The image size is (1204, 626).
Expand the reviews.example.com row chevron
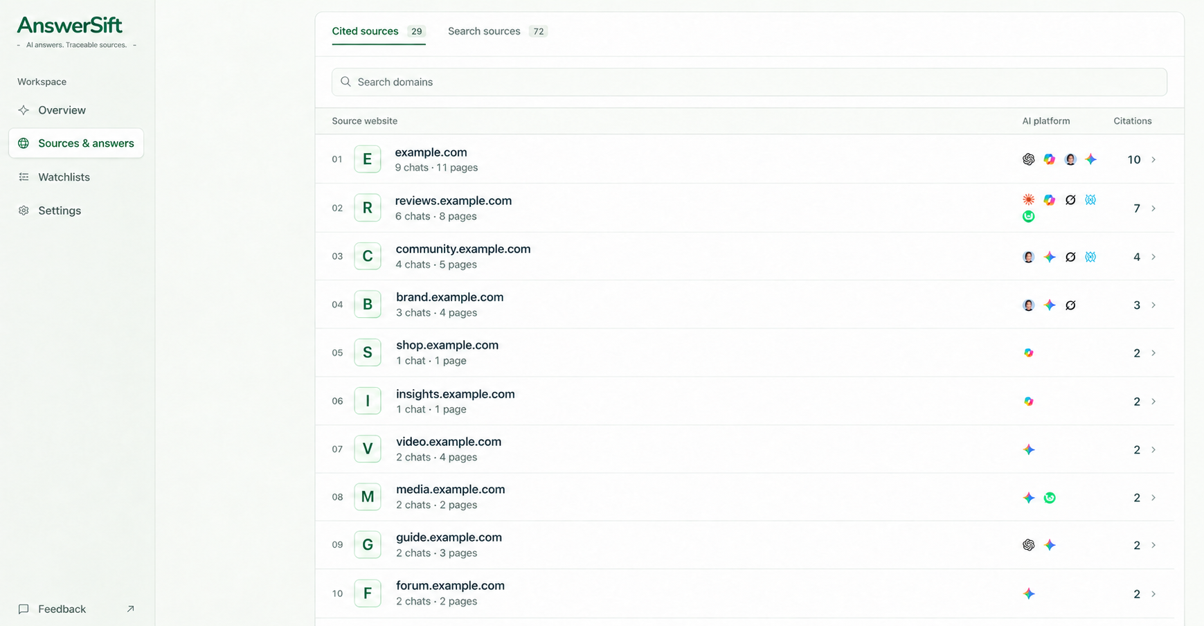click(1153, 208)
